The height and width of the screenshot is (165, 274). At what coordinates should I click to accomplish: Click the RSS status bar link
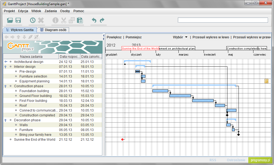(x=213, y=160)
